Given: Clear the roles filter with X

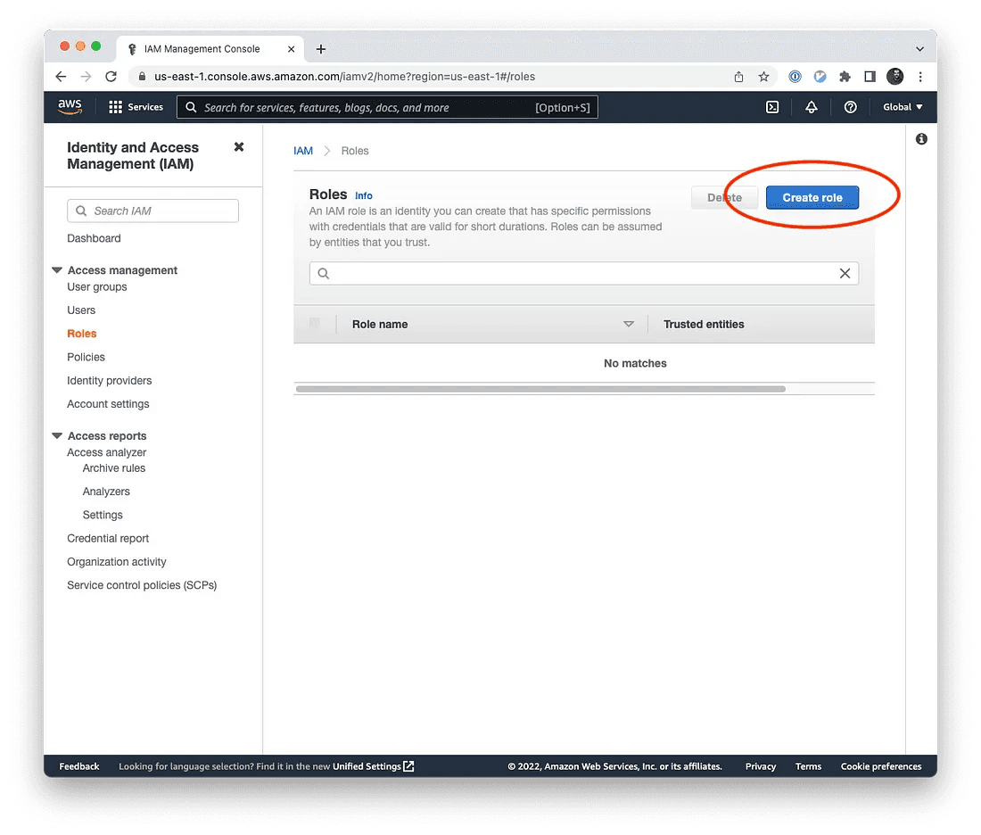Looking at the screenshot, I should [x=845, y=274].
